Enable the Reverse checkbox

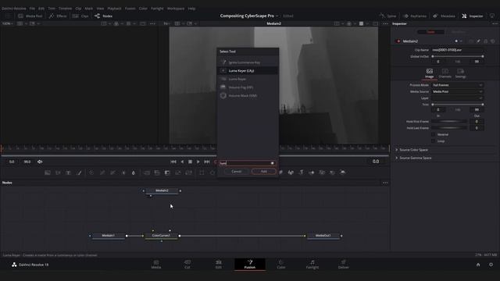pyautogui.click(x=433, y=134)
